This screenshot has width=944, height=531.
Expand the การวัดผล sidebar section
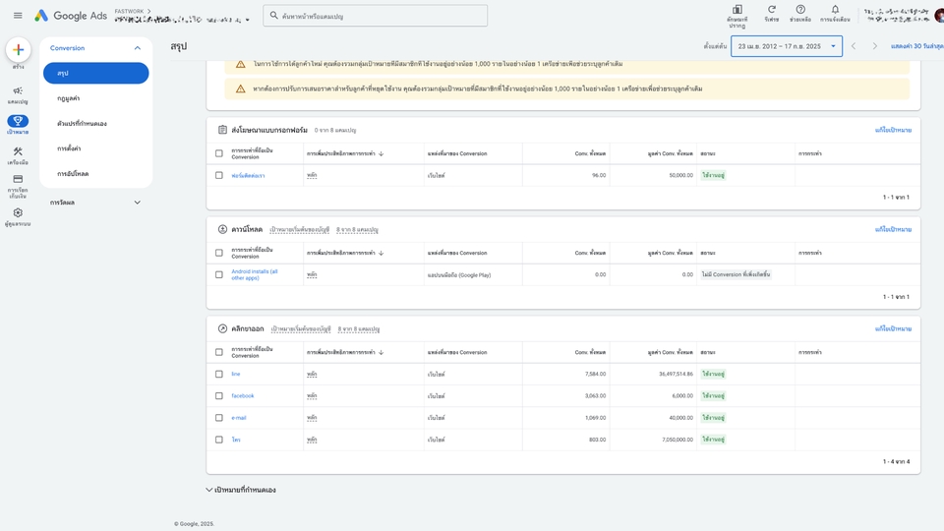coord(137,203)
